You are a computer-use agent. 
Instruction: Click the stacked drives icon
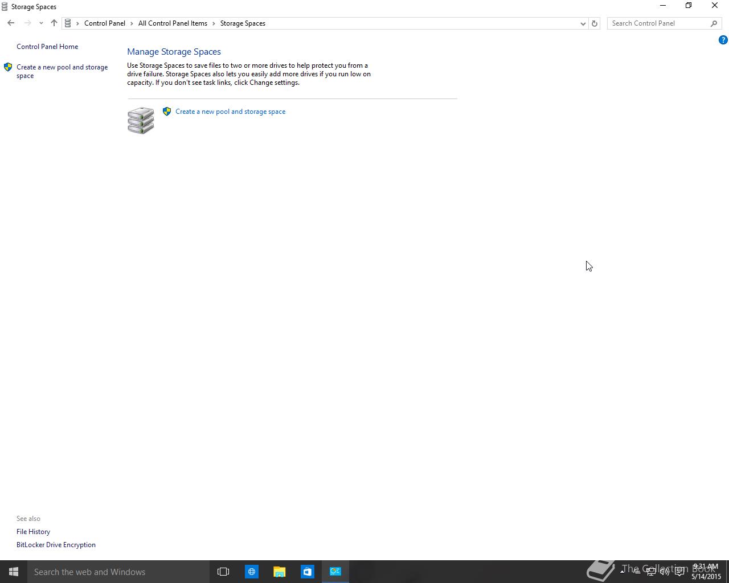141,120
